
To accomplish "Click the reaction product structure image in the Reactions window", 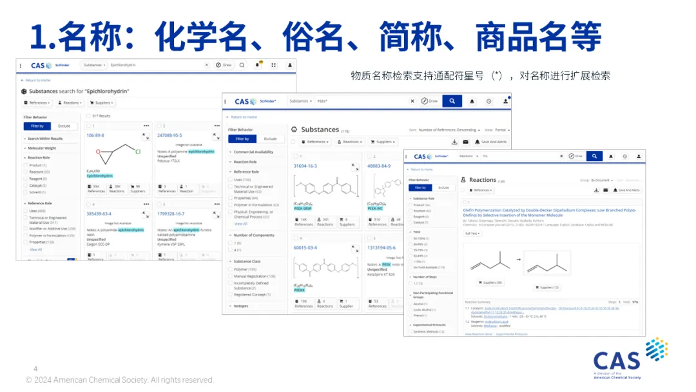I will pos(547,263).
